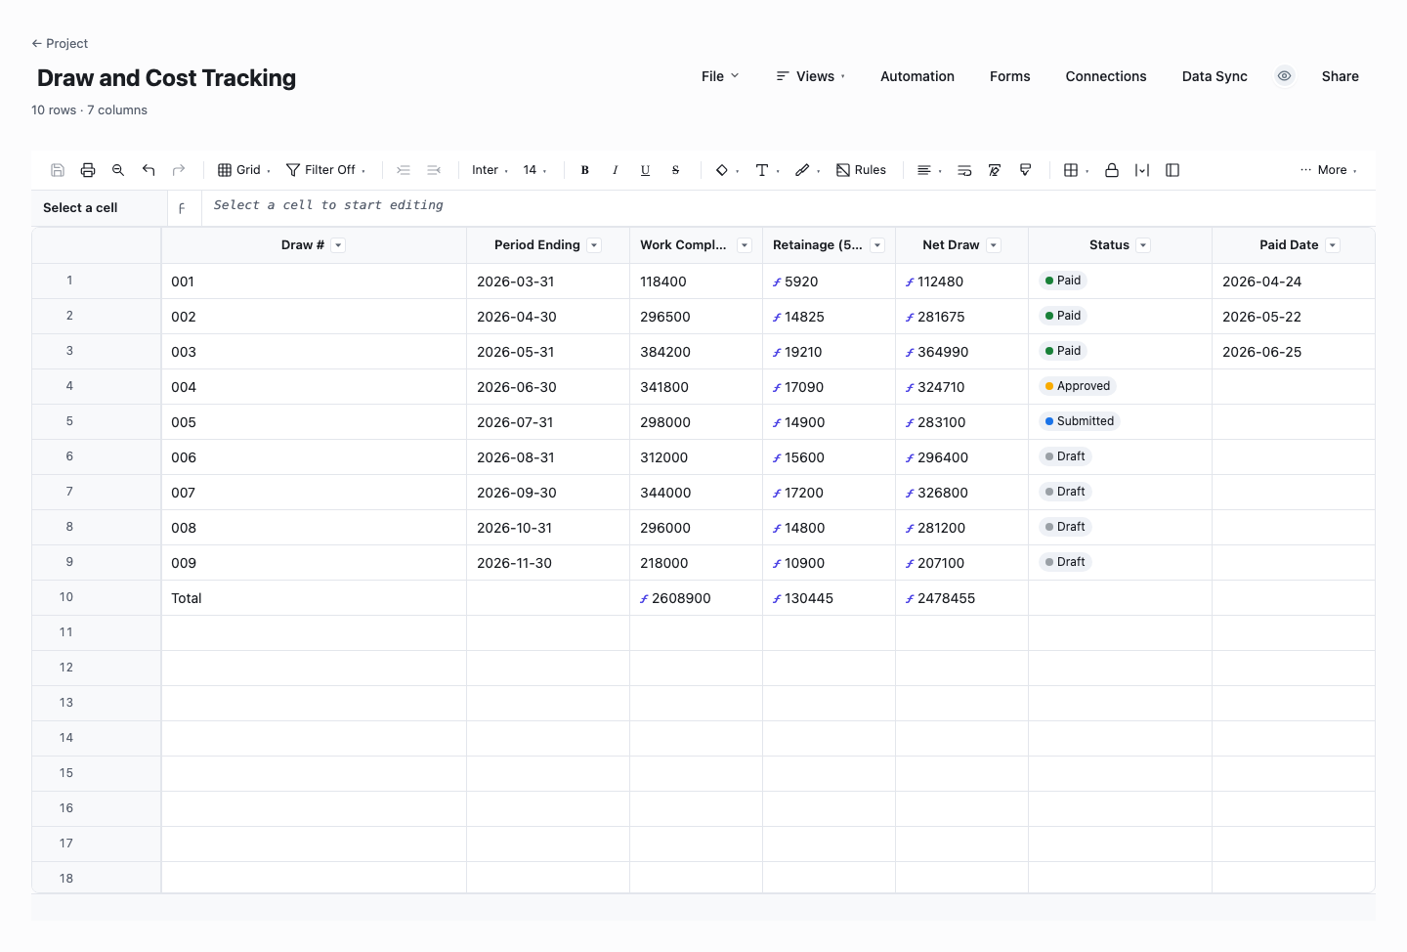Click the Net Draw total 2478455
The height and width of the screenshot is (952, 1407).
point(961,598)
